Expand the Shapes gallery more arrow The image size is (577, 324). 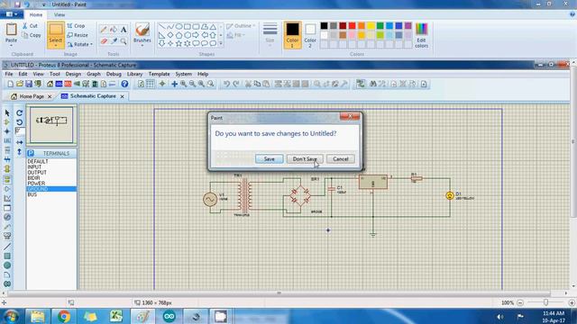[x=221, y=44]
